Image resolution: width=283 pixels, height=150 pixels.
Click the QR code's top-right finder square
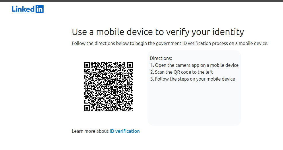click(x=130, y=65)
